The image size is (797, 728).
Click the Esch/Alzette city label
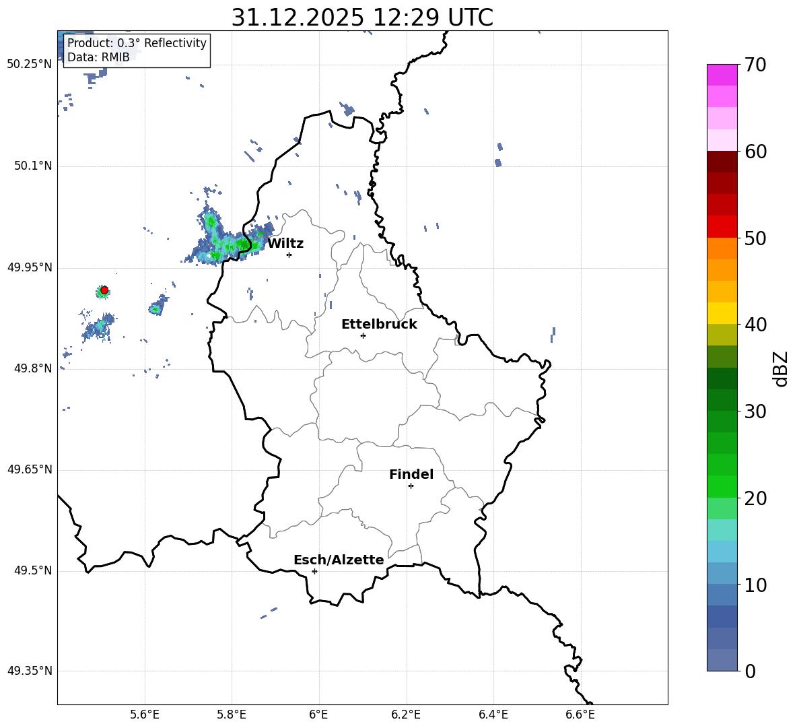[339, 560]
